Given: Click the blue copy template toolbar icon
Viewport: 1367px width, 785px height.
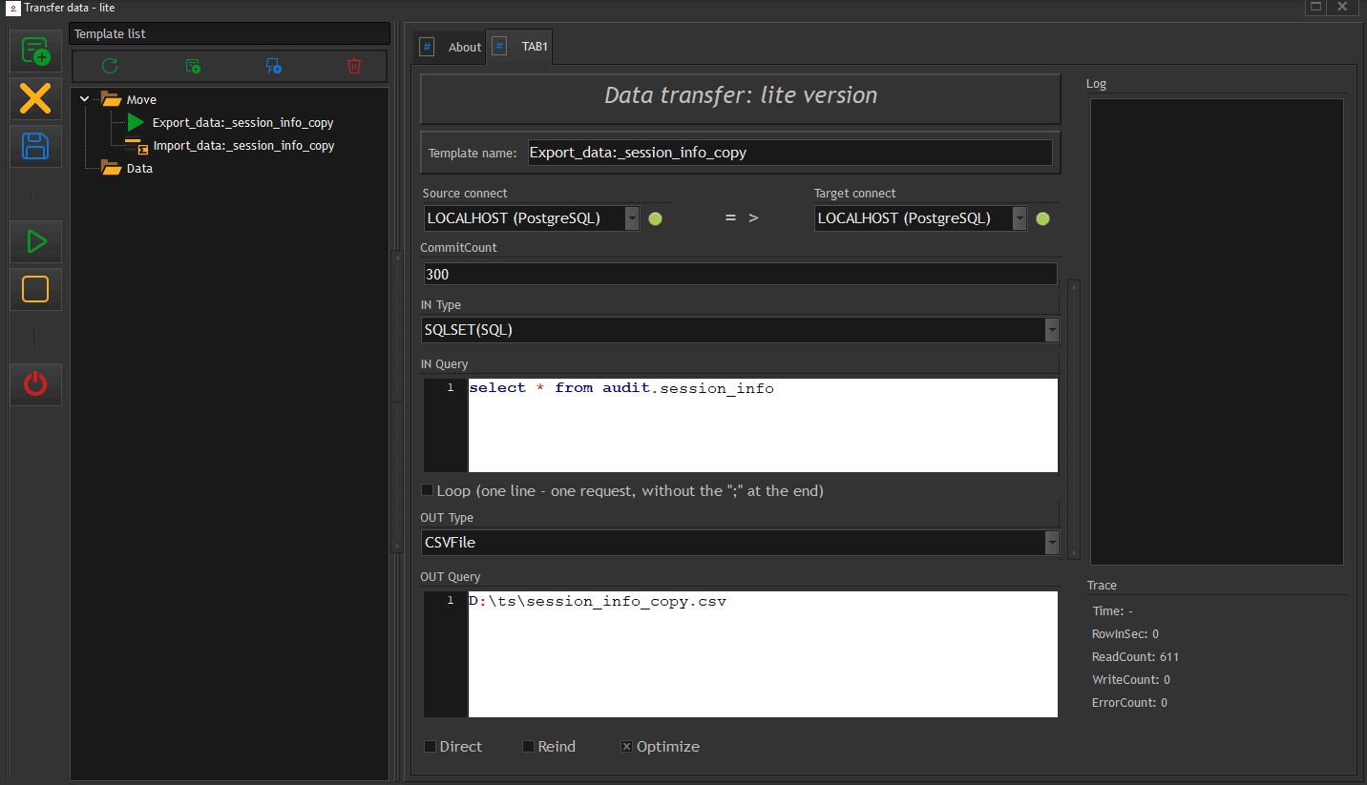Looking at the screenshot, I should coord(274,66).
